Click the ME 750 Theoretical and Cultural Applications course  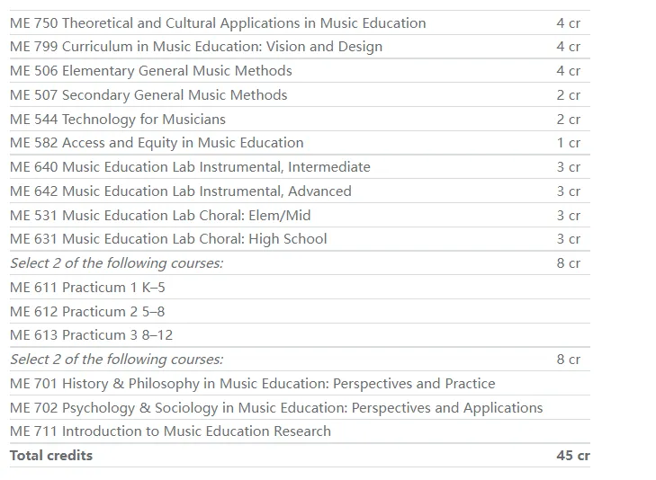coord(218,23)
